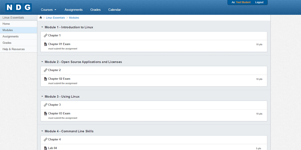The height and width of the screenshot is (150, 301).
Task: Collapse Module 1 - Introduction to Linux
Action: [x=42, y=27]
